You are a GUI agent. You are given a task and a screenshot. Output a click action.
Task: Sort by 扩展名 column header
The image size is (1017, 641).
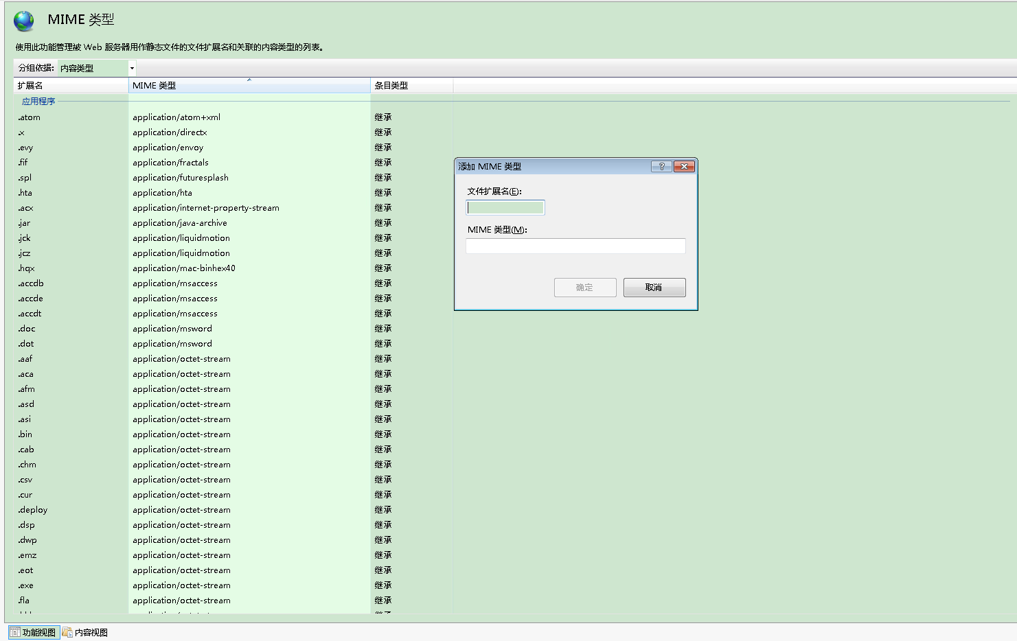pos(71,86)
